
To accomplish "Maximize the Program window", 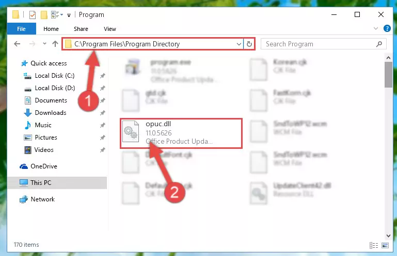I will (357, 14).
